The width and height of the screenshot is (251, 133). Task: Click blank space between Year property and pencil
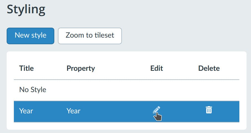116,111
